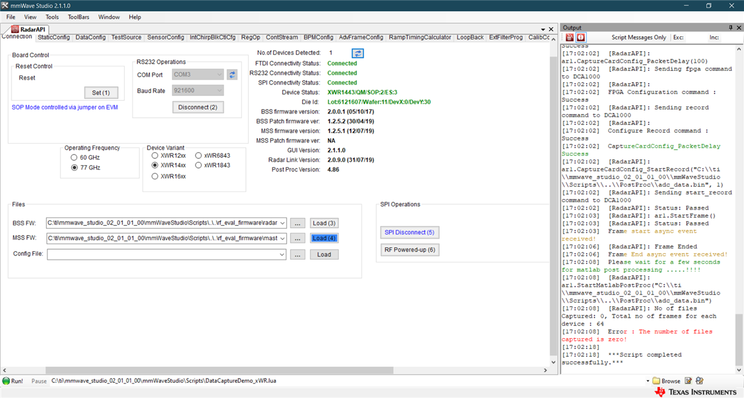
Task: Refresh the COM Port list
Action: click(x=232, y=75)
